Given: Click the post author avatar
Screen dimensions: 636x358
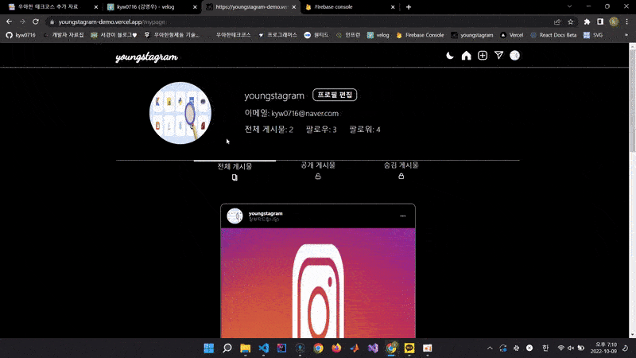Looking at the screenshot, I should [x=235, y=216].
